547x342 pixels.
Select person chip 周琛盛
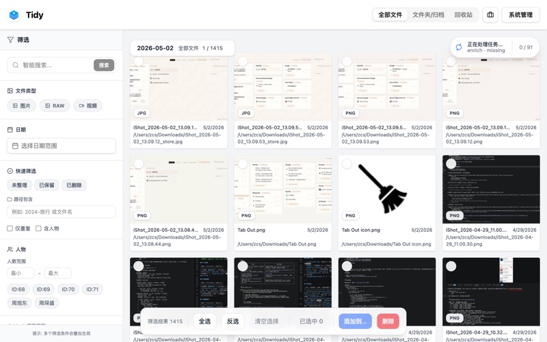(x=46, y=303)
